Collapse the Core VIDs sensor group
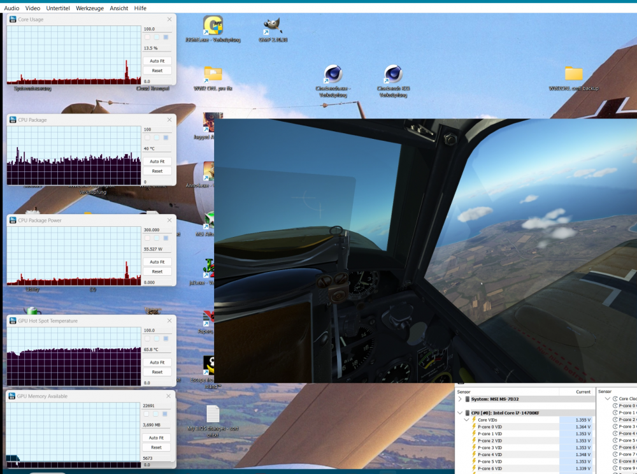This screenshot has width=637, height=474. coord(465,420)
